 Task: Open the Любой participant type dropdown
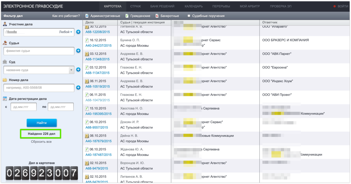point(66,32)
